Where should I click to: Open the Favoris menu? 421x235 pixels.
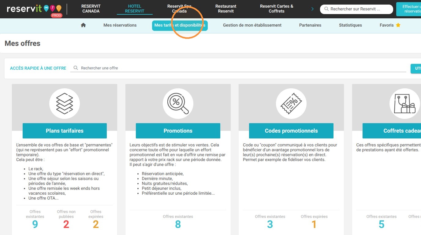(390, 25)
